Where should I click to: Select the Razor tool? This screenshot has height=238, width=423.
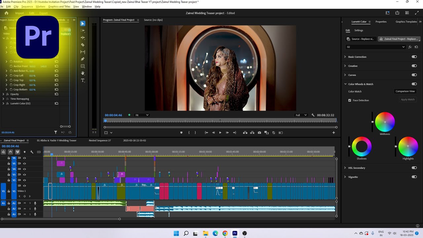click(83, 45)
